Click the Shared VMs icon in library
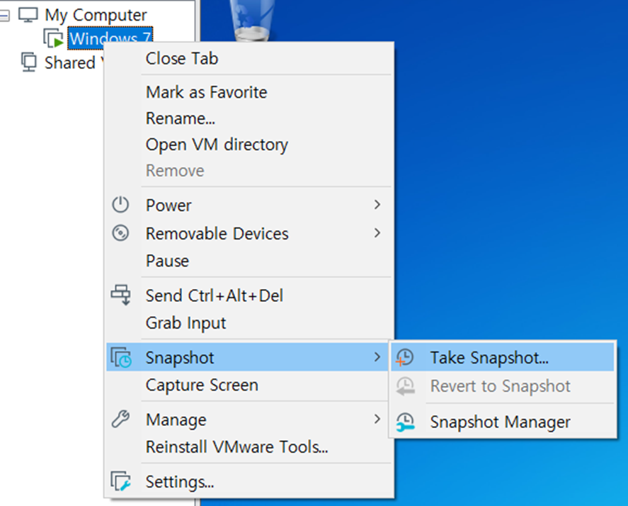The height and width of the screenshot is (506, 628). coord(29,62)
